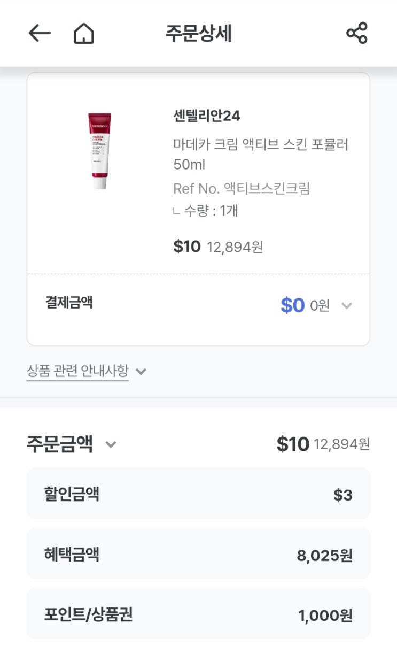Tap the share icon in header
The image size is (397, 646).
(x=357, y=34)
